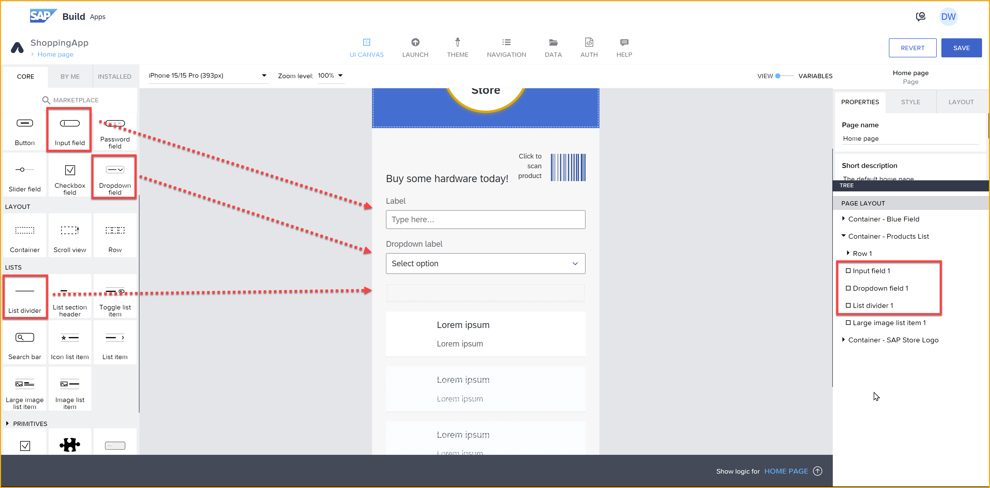Open the DW user avatar menu
The height and width of the screenshot is (488, 990).
[x=948, y=16]
